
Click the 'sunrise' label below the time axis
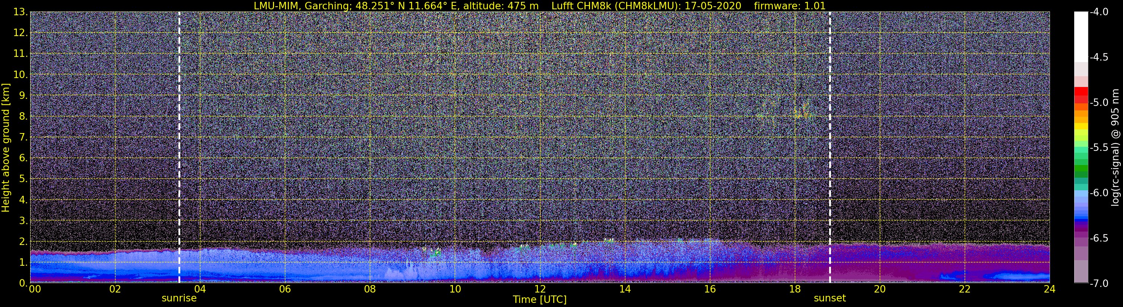pyautogui.click(x=179, y=298)
